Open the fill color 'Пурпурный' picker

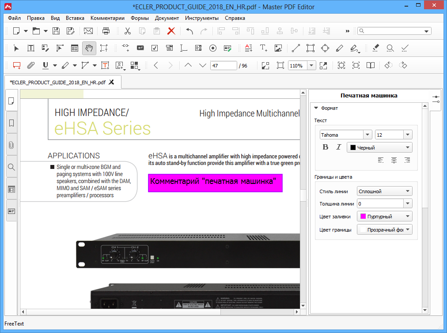point(384,217)
